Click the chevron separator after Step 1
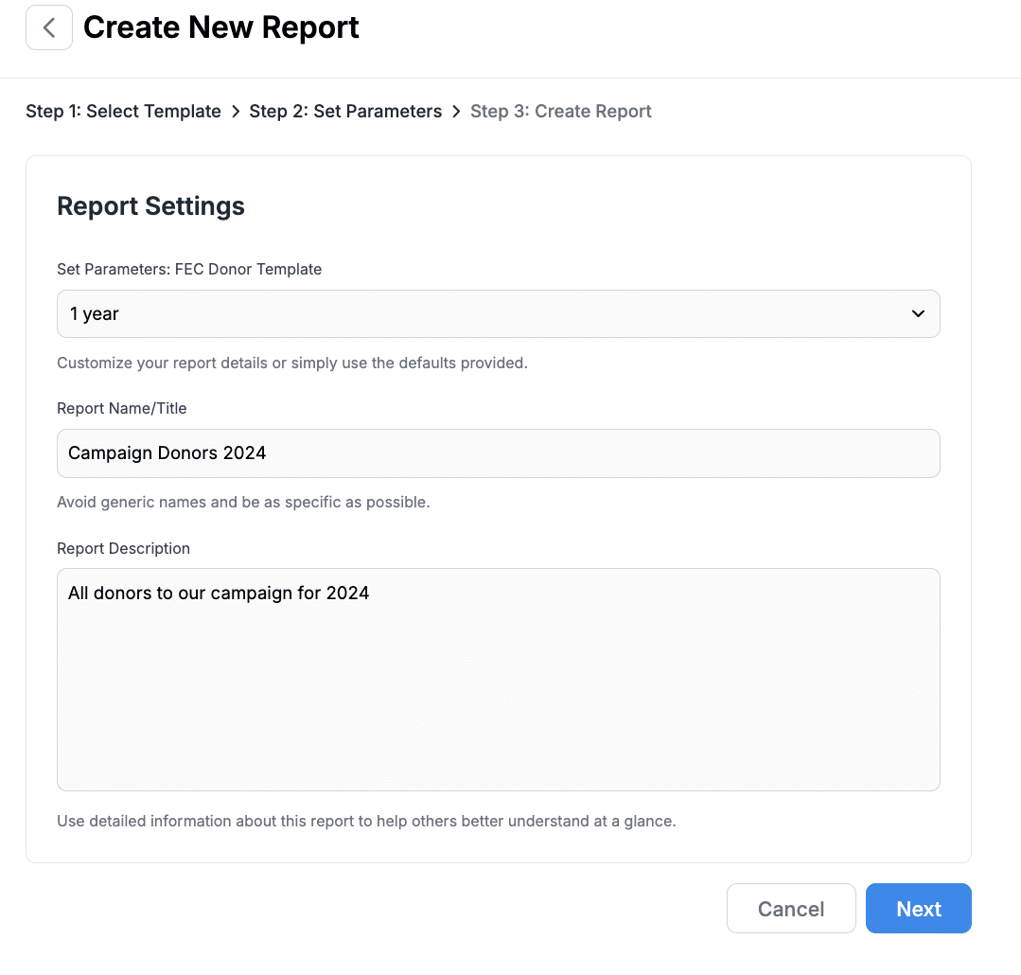Screen dimensions: 1021x975 [236, 112]
